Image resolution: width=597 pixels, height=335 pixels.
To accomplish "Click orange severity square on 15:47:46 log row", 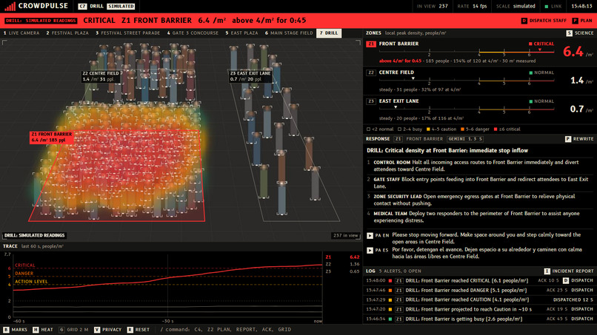I will (x=390, y=291).
